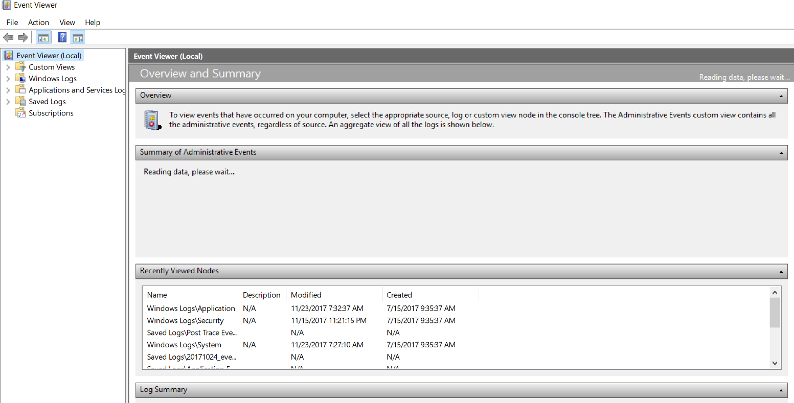Expand the Saved Logs tree node
Viewport: 794px width, 403px height.
click(8, 102)
